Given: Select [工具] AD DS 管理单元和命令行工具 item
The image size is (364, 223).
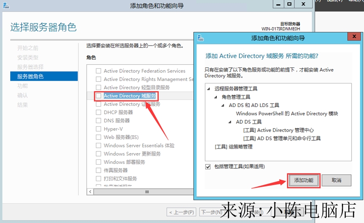Looking at the screenshot, I should coord(282,139).
